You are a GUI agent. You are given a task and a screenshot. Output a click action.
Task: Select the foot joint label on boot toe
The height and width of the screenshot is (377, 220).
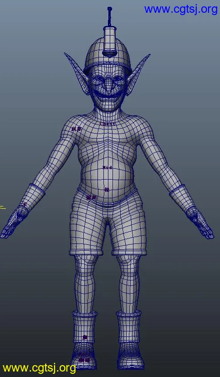click(84, 360)
